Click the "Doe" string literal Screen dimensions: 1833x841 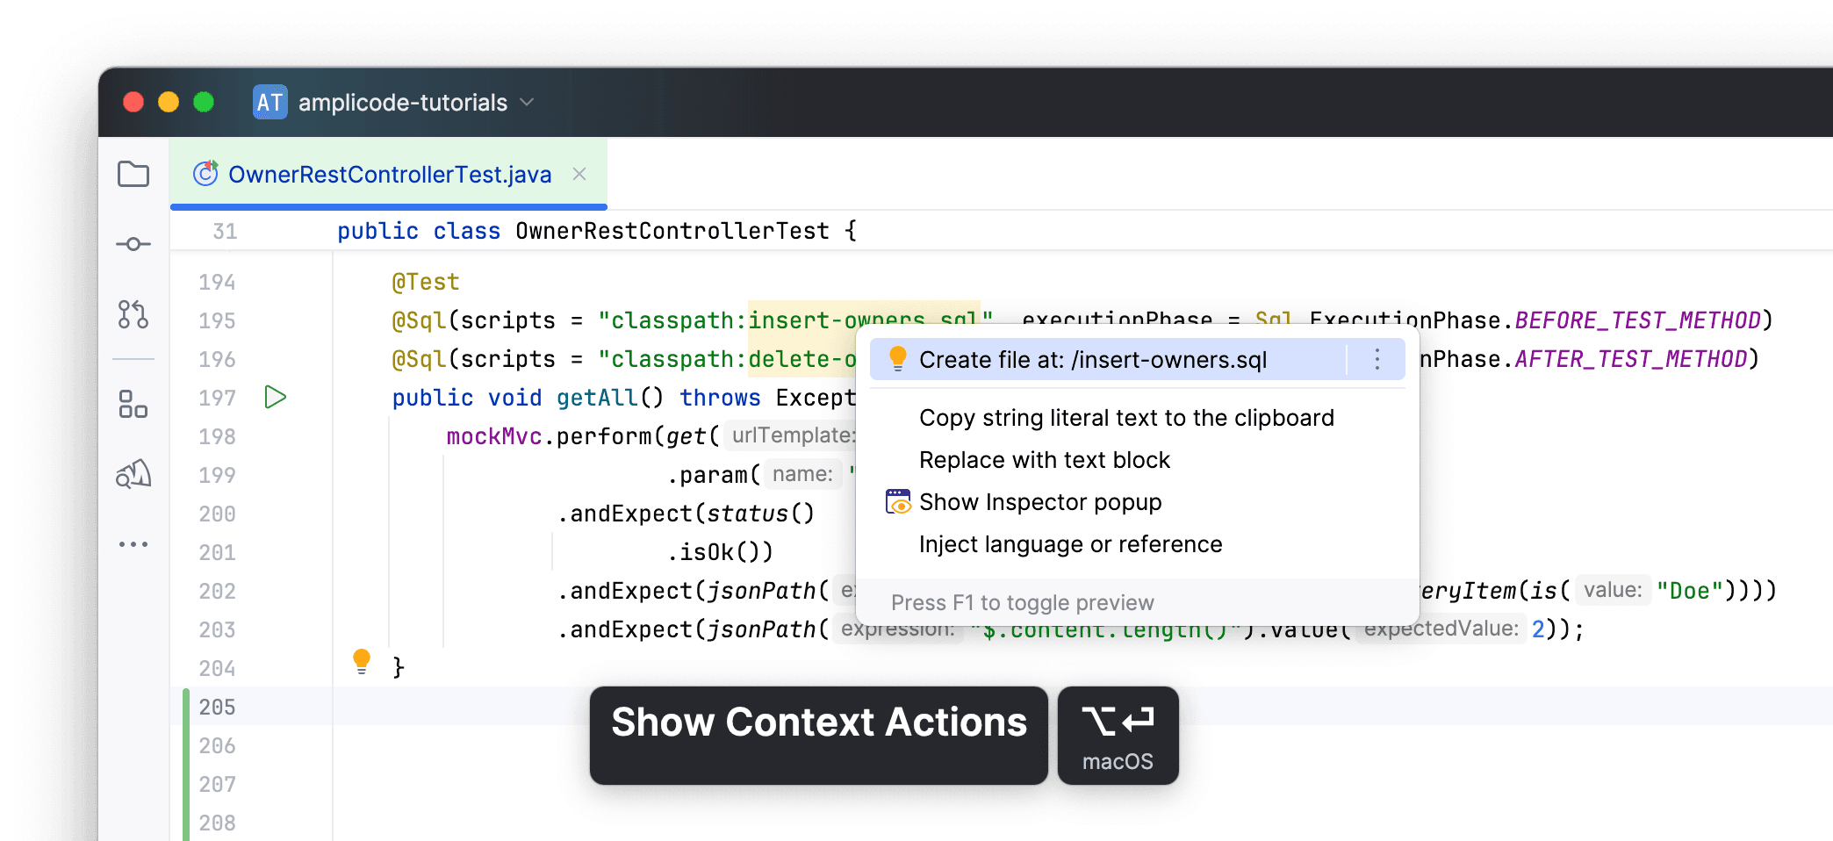point(1690,591)
